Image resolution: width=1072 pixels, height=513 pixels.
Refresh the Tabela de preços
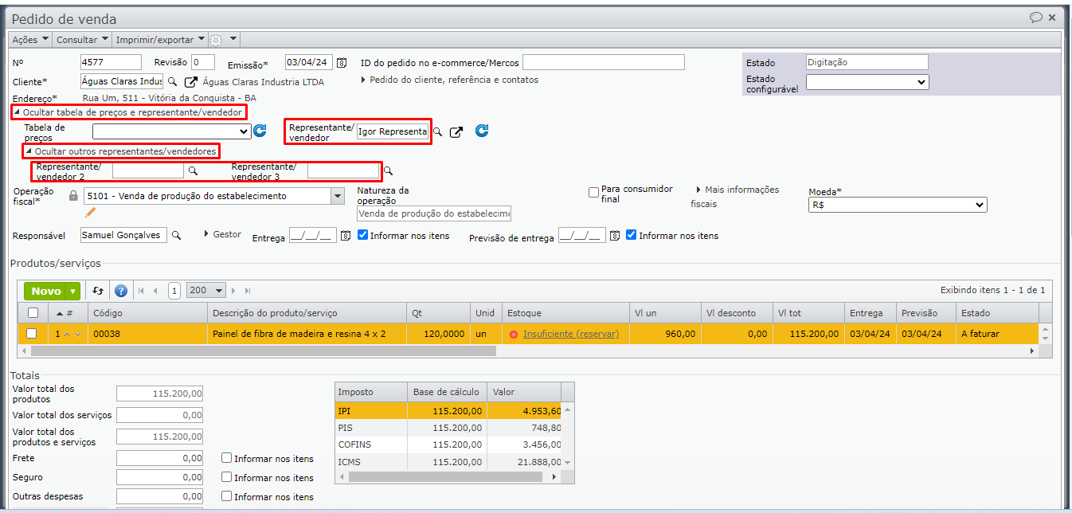(260, 131)
